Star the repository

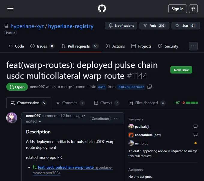[x=185, y=25]
